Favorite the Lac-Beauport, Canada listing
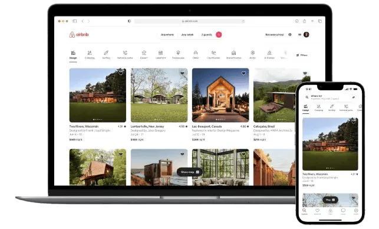 (243, 73)
